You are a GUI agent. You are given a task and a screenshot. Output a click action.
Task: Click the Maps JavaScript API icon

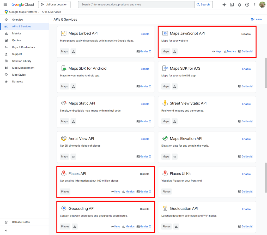point(165,33)
